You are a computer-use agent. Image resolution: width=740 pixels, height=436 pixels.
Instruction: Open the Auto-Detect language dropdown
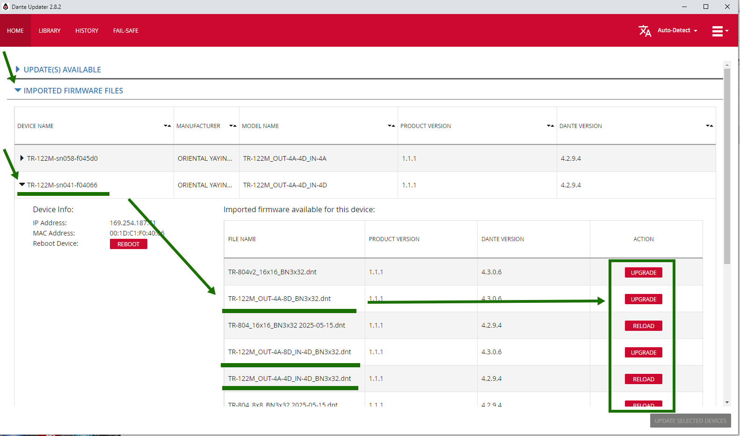(x=677, y=30)
